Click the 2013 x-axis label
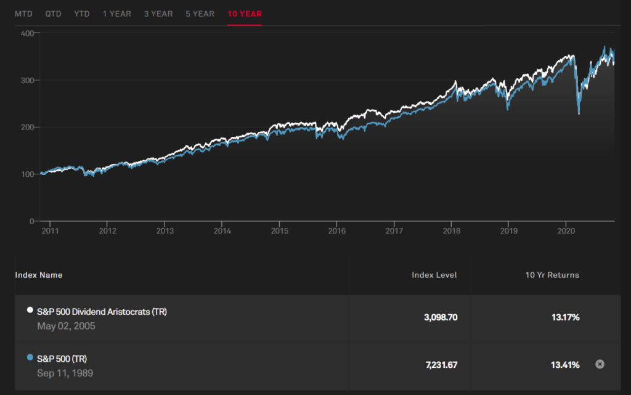Viewport: 631px width, 395px height. (x=165, y=231)
